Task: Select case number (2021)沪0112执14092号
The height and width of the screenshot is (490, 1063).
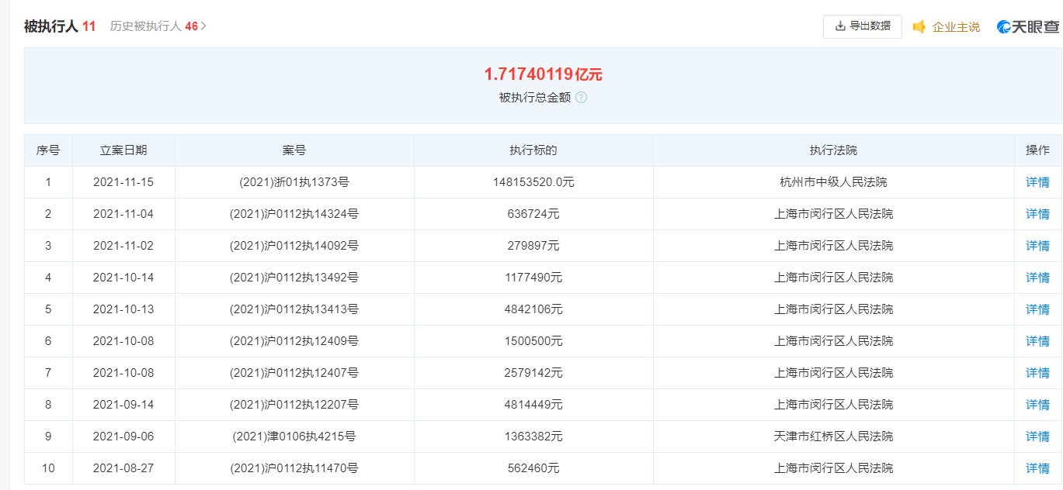Action: [294, 246]
